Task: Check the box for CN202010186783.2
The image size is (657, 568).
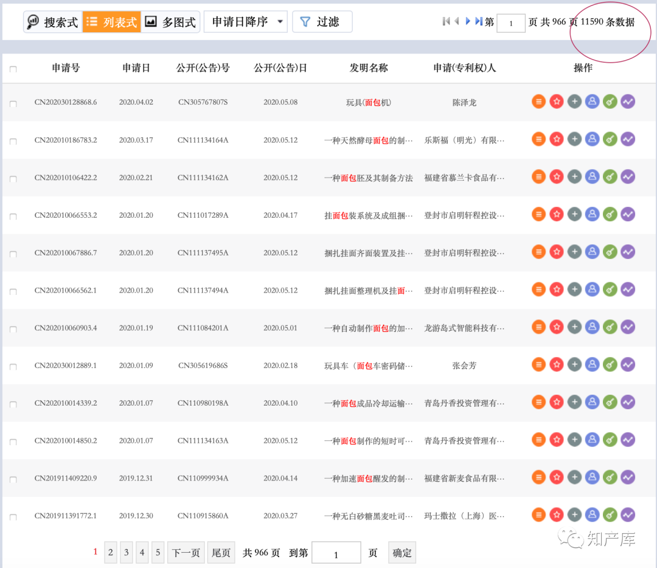Action: tap(13, 141)
